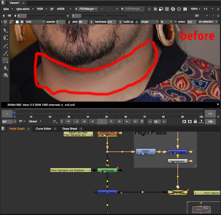
Task: Click the white paint color swatch
Action: (17, 22)
